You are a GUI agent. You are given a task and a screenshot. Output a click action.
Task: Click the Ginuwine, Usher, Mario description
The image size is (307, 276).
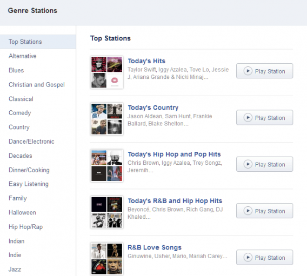tap(177, 256)
